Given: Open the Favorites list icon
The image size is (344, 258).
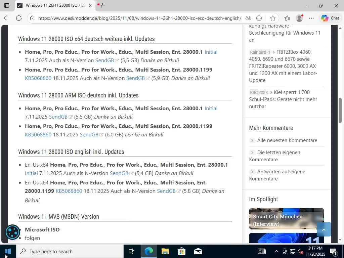Looking at the screenshot, I should (287, 18).
